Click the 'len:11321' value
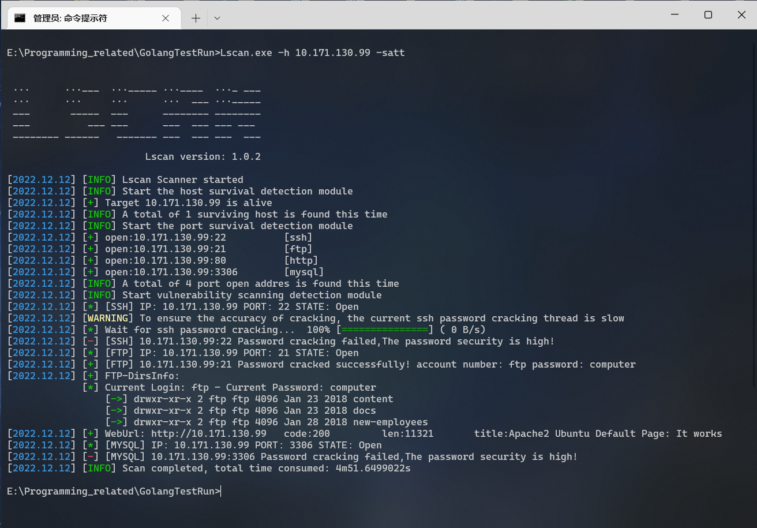757x528 pixels. point(408,433)
